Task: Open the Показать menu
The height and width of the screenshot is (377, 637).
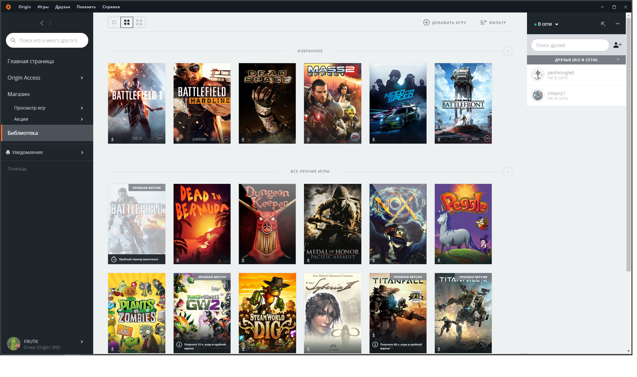Action: [86, 7]
